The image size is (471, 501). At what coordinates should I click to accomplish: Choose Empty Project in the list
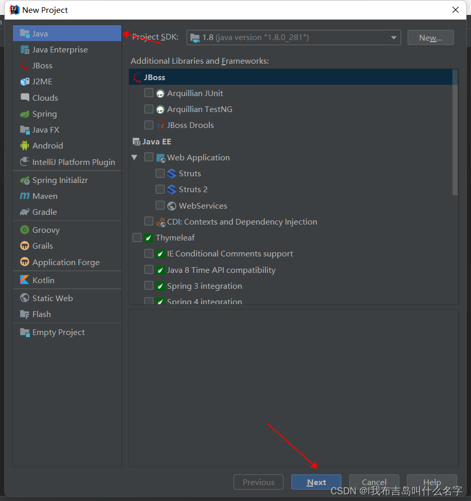tap(67, 332)
